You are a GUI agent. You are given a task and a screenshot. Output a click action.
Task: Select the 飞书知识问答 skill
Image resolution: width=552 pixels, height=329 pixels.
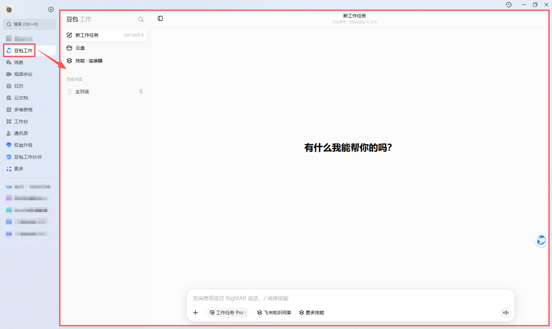click(274, 313)
